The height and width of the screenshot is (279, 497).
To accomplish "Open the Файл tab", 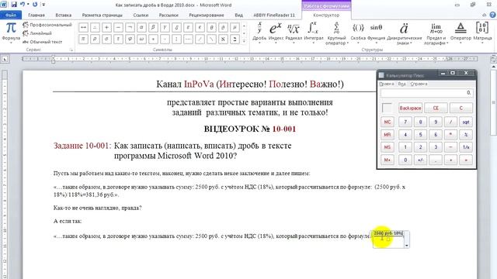I will pos(11,15).
